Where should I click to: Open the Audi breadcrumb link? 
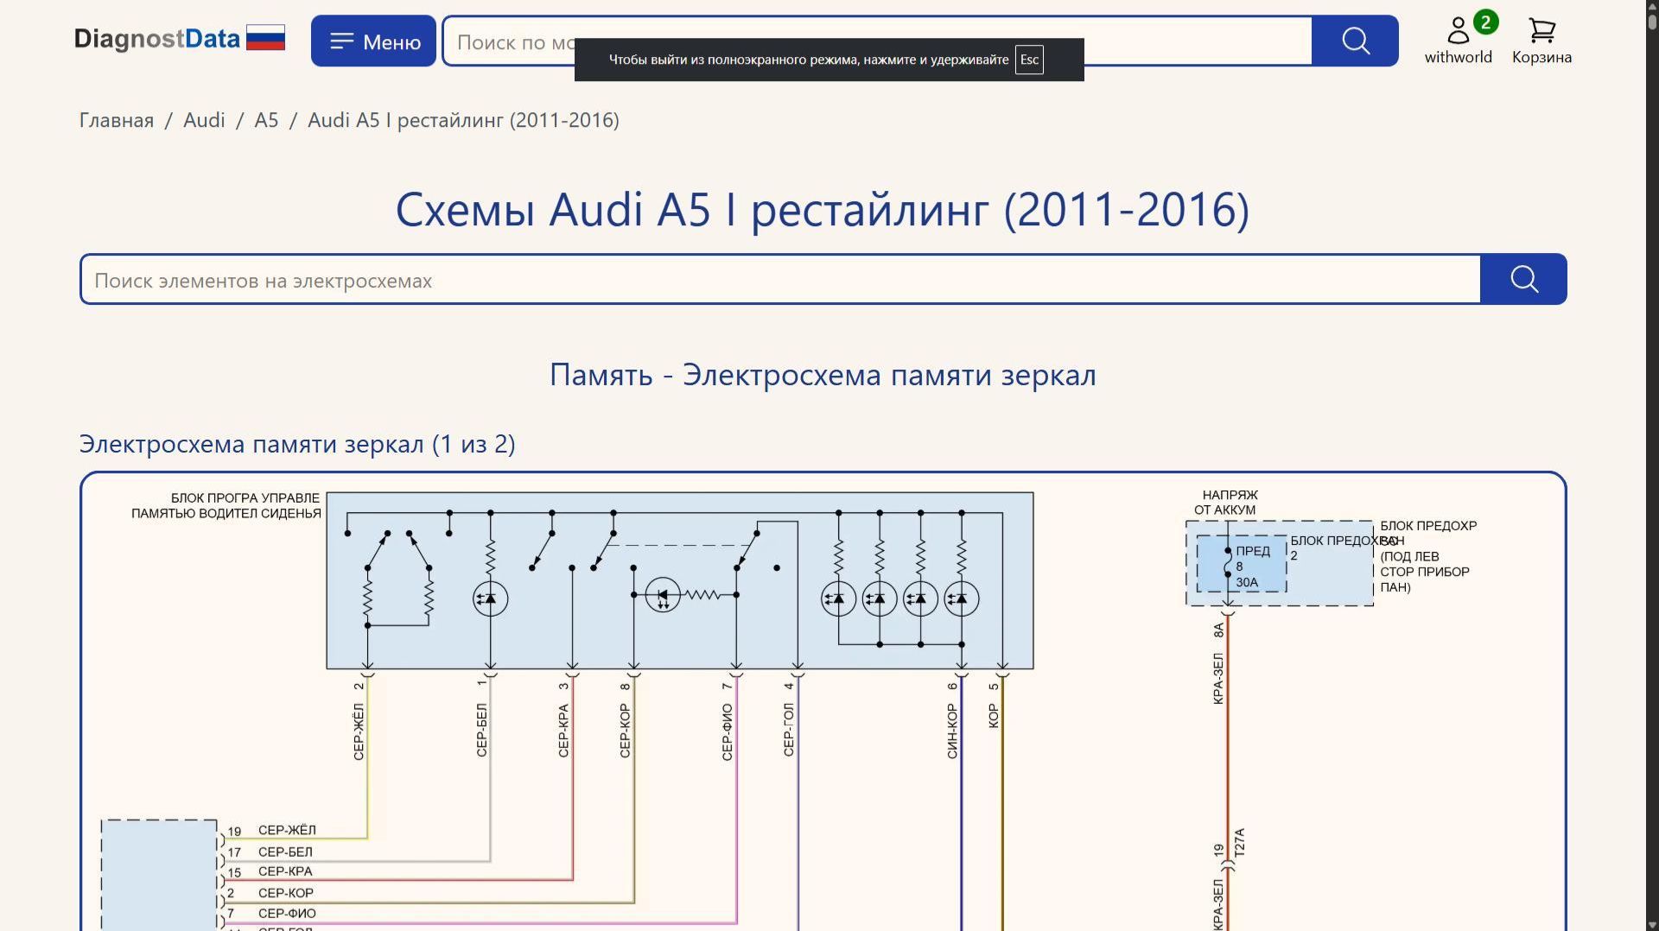point(204,120)
